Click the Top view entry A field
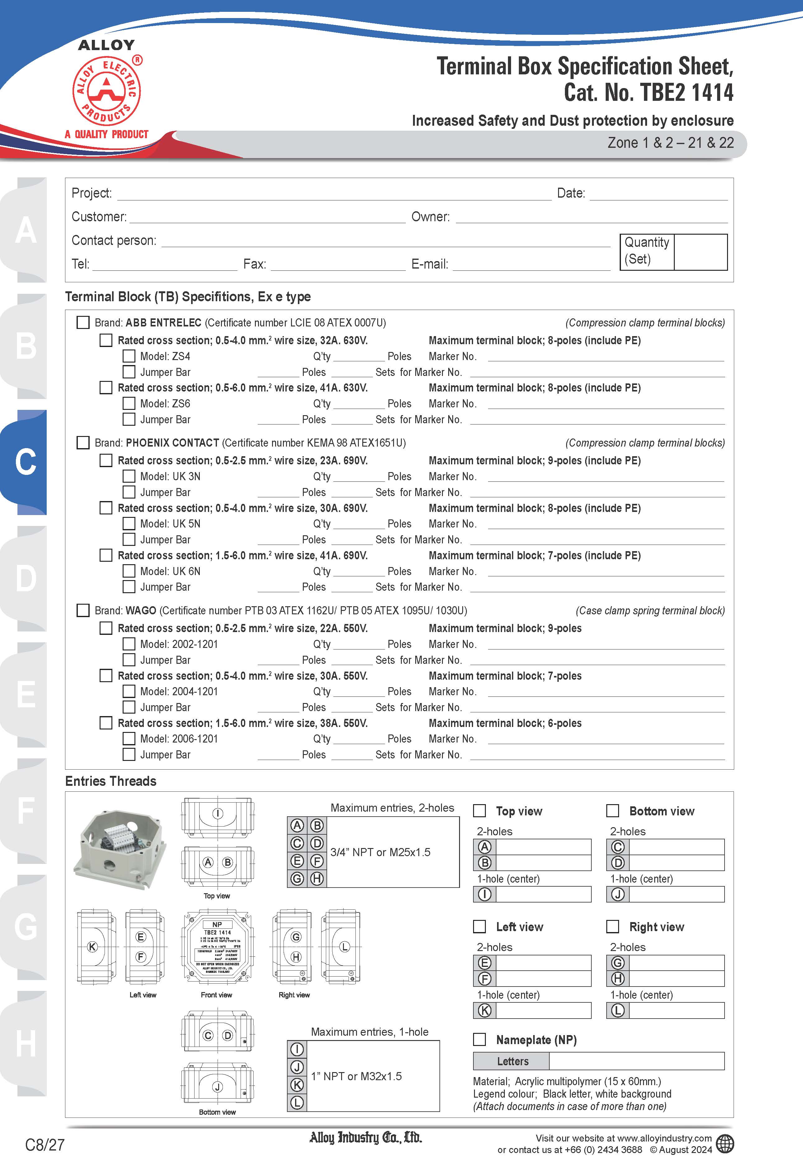 click(544, 847)
